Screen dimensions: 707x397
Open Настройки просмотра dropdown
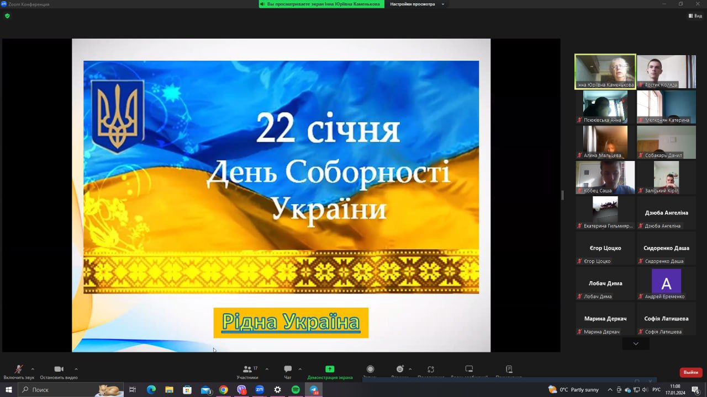pos(417,4)
